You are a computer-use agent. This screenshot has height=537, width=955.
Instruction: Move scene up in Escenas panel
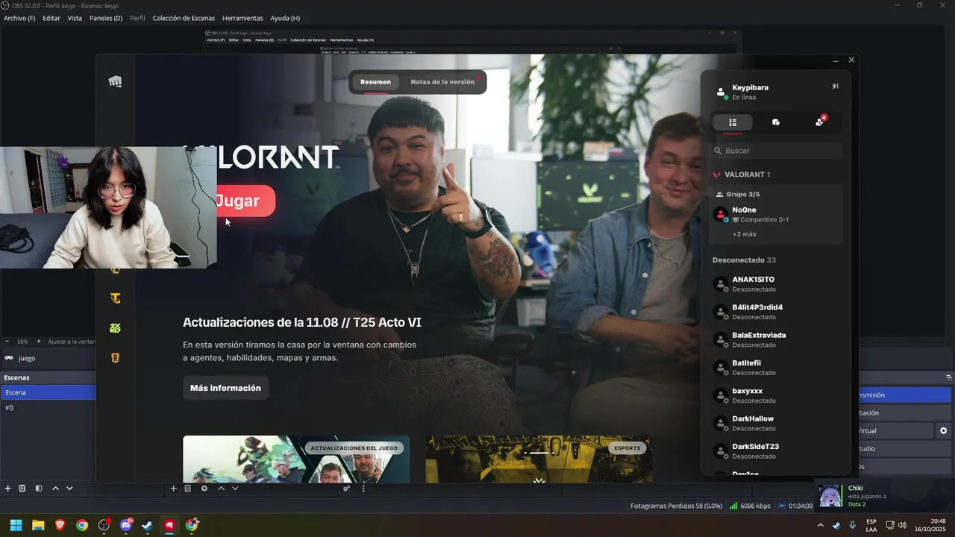pos(55,489)
